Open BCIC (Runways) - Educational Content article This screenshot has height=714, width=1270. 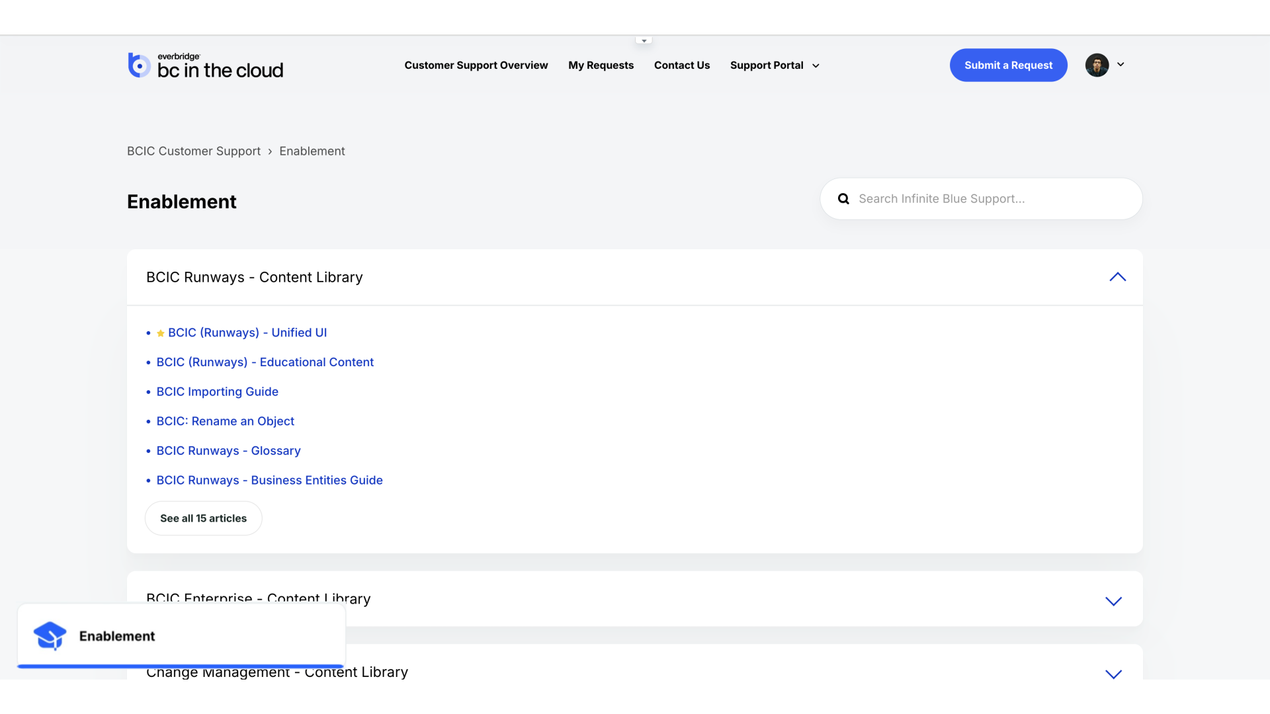coord(265,362)
